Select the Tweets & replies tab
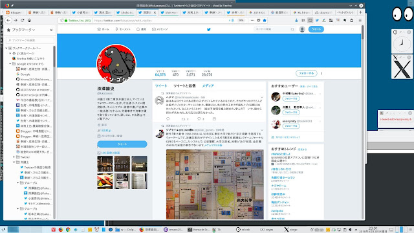Image resolution: width=414 pixels, height=233 pixels. 184,86
